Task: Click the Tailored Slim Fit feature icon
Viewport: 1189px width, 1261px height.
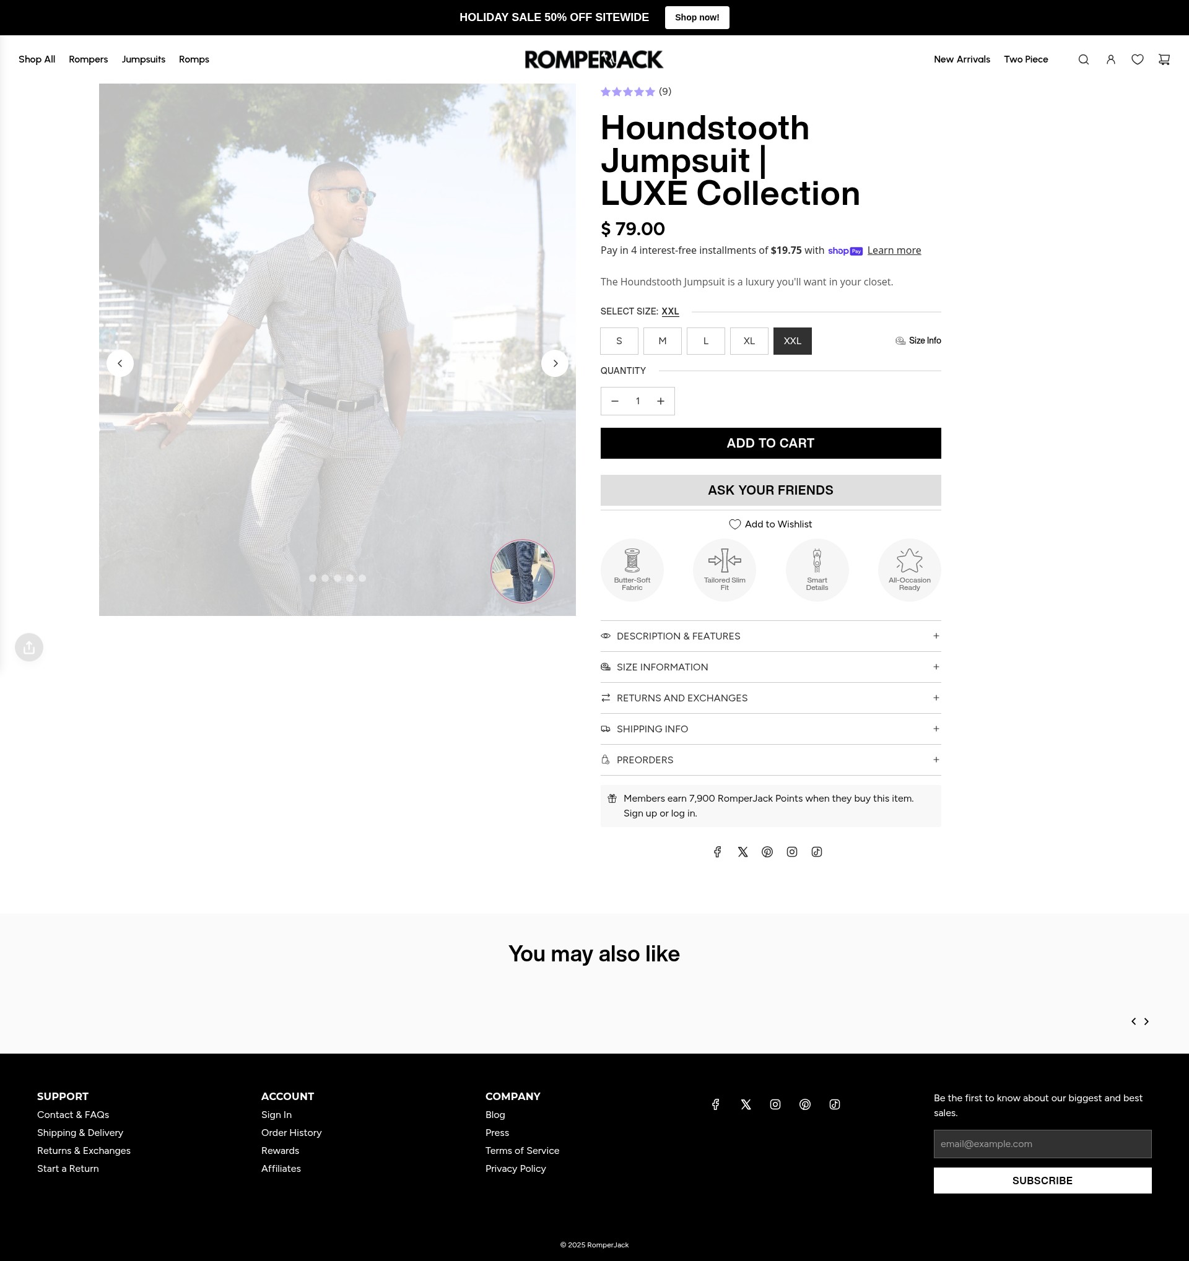Action: click(x=725, y=570)
